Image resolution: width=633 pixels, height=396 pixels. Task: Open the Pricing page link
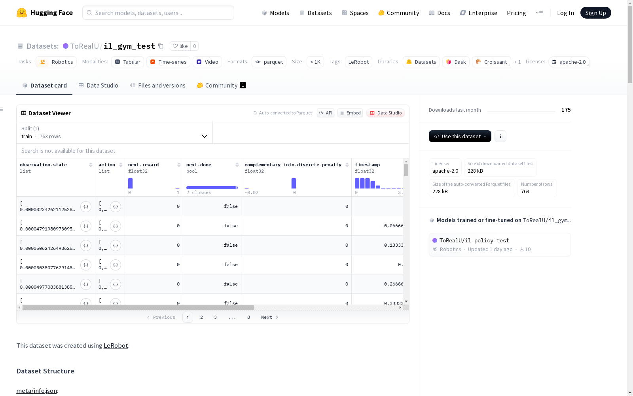pos(516,13)
